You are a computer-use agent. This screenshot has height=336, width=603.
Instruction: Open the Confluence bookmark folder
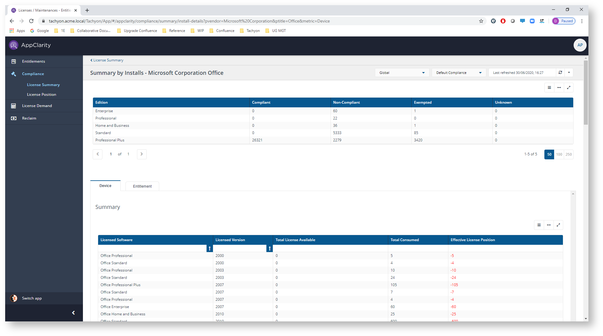click(x=222, y=31)
